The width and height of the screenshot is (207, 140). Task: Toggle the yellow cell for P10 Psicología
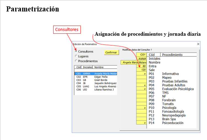141,107
